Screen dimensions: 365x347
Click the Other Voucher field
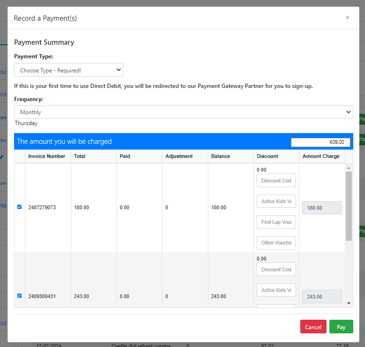click(x=276, y=243)
